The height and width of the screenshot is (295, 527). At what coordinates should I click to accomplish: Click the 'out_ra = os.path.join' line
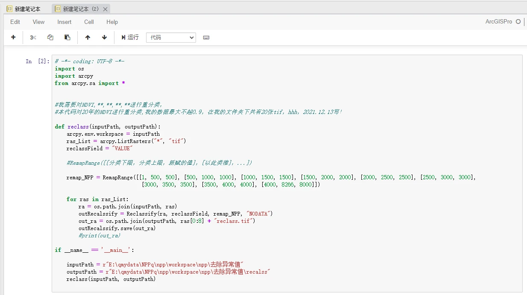click(167, 221)
